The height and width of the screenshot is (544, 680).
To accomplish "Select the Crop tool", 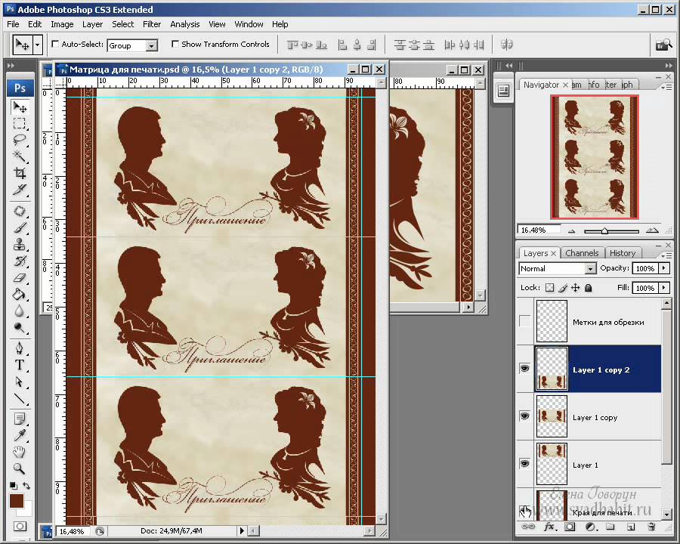I will click(x=20, y=173).
